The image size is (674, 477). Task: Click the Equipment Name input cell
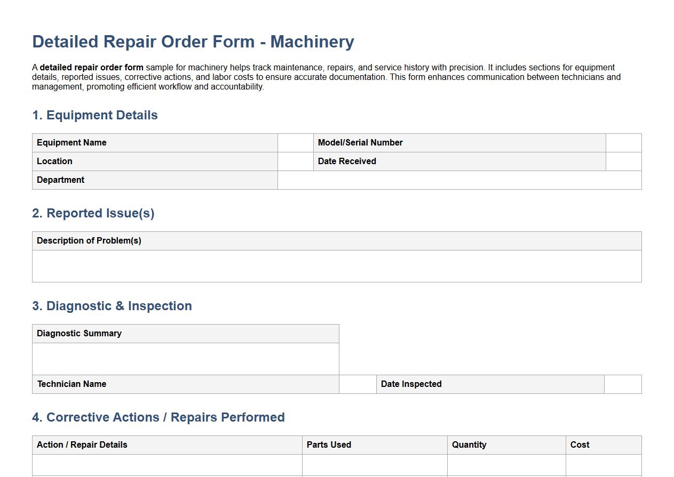point(295,142)
